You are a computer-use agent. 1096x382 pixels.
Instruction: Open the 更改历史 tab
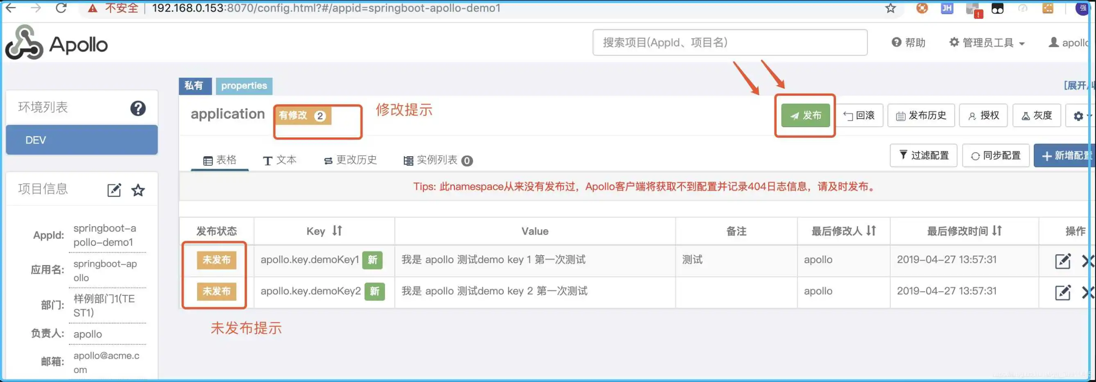click(351, 160)
